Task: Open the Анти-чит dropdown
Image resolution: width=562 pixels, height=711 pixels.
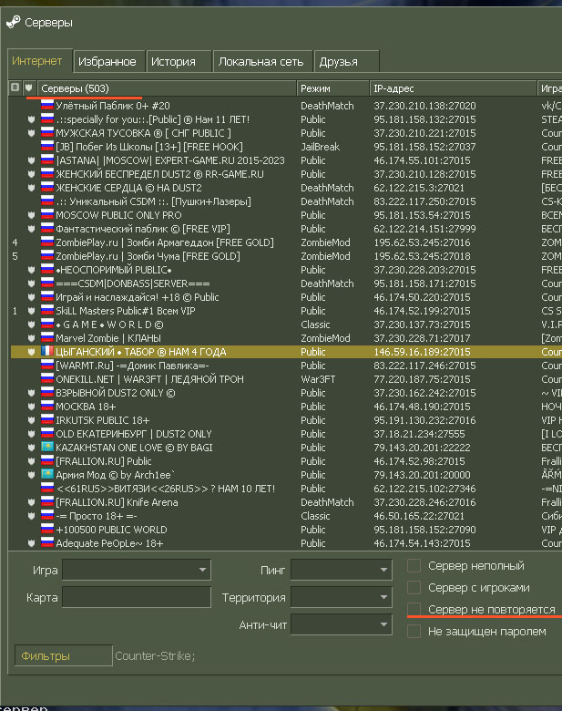Action: (x=342, y=624)
